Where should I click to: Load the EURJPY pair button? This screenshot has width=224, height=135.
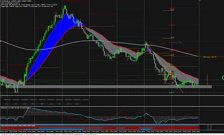[x=33, y=100]
